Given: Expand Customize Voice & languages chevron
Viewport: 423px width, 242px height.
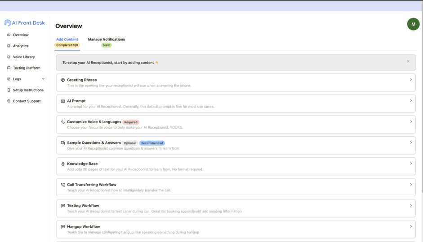Looking at the screenshot, I should [x=411, y=121].
